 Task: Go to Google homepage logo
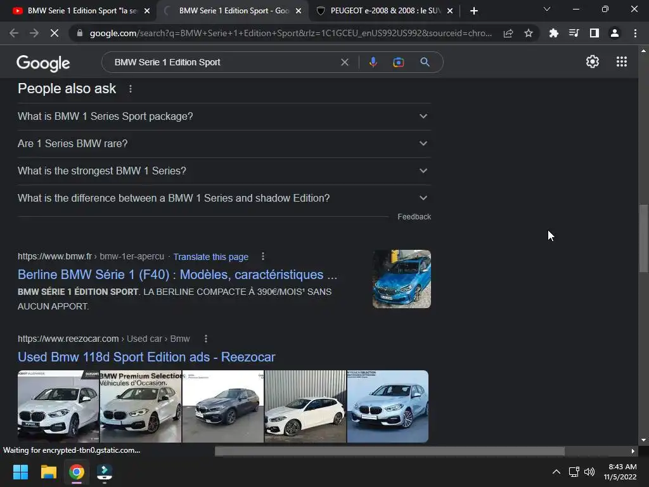[x=43, y=63]
